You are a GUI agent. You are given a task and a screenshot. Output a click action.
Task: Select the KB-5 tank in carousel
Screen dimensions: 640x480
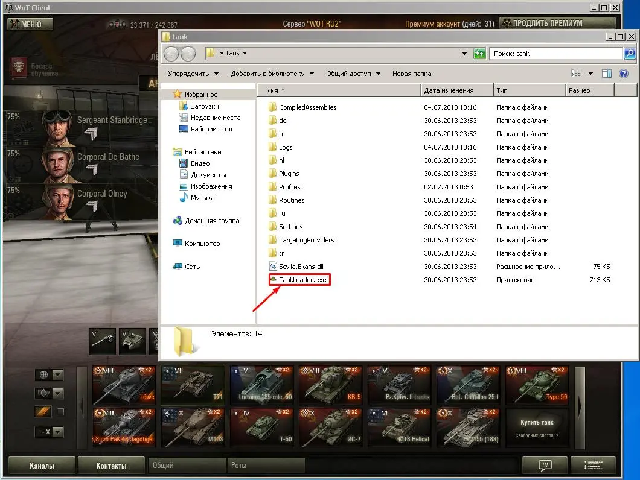pyautogui.click(x=330, y=385)
